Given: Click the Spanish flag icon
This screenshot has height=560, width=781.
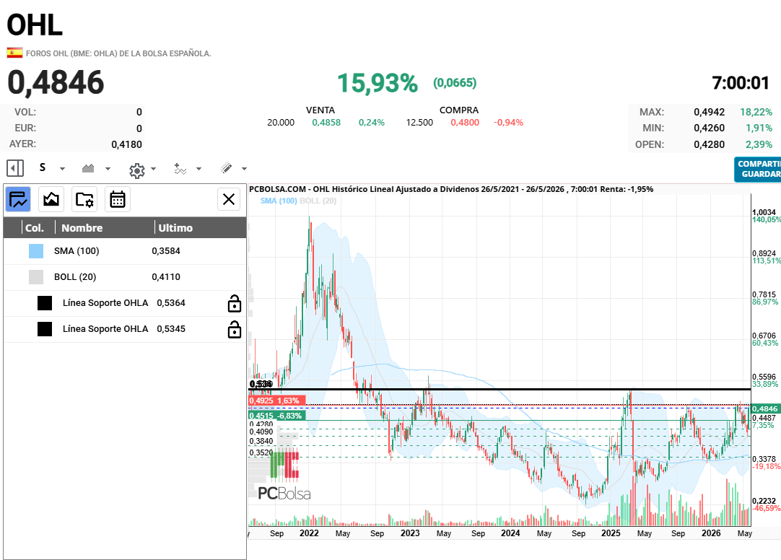Looking at the screenshot, I should click(x=14, y=53).
